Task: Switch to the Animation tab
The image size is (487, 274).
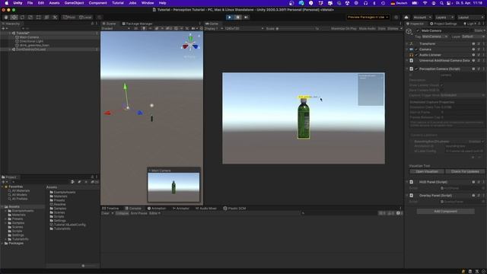Action: coord(157,209)
